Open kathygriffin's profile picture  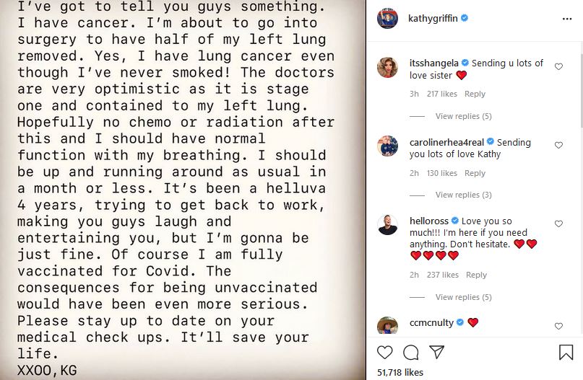387,18
